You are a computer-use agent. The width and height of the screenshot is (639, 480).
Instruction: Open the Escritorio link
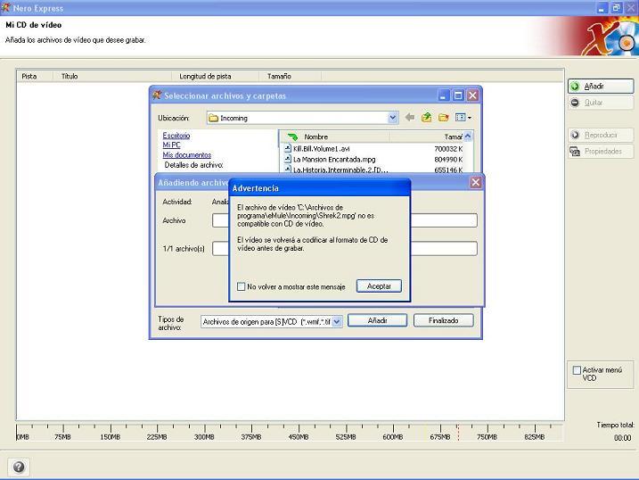coord(176,136)
